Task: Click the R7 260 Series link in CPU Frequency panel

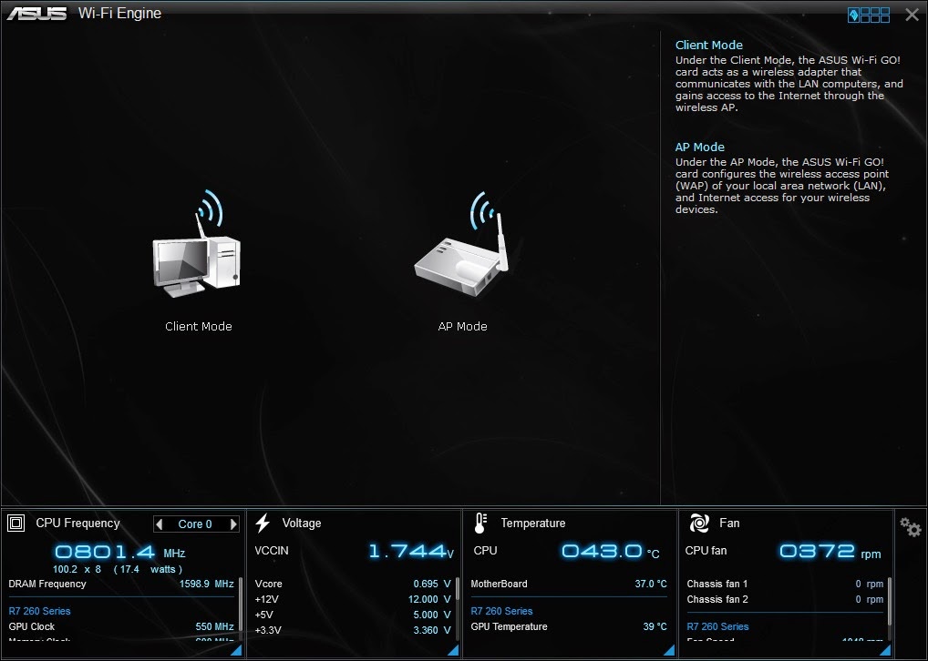Action: [x=39, y=611]
